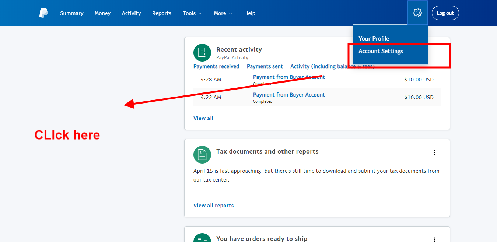This screenshot has height=242, width=497.
Task: Click the 4:22 AM timestamp
Action: [x=211, y=97]
